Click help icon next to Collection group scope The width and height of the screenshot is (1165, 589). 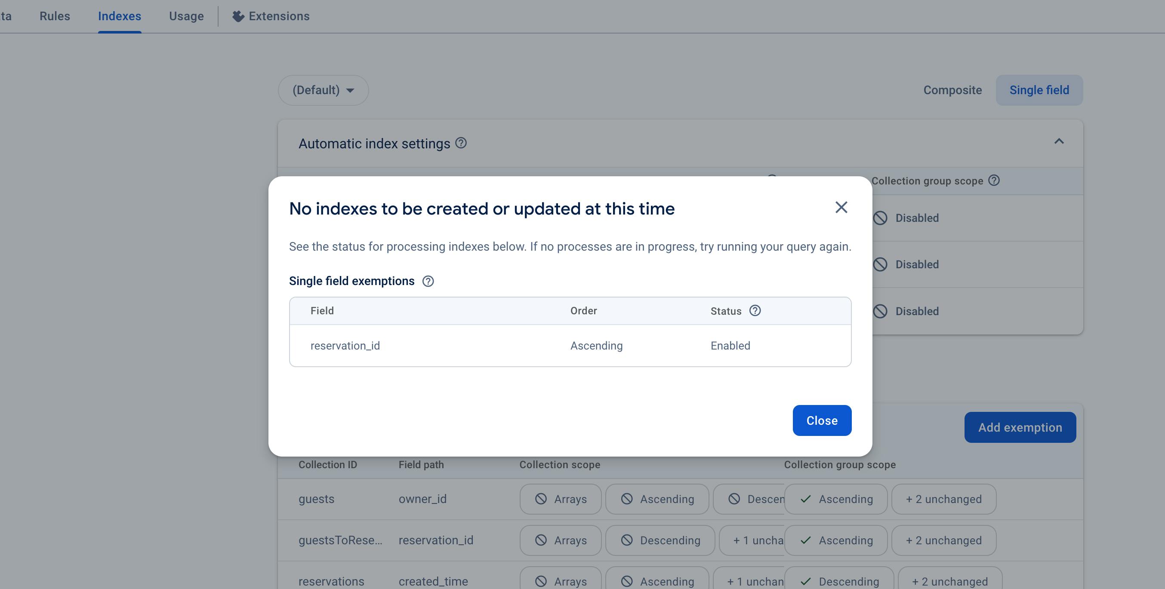pos(994,181)
